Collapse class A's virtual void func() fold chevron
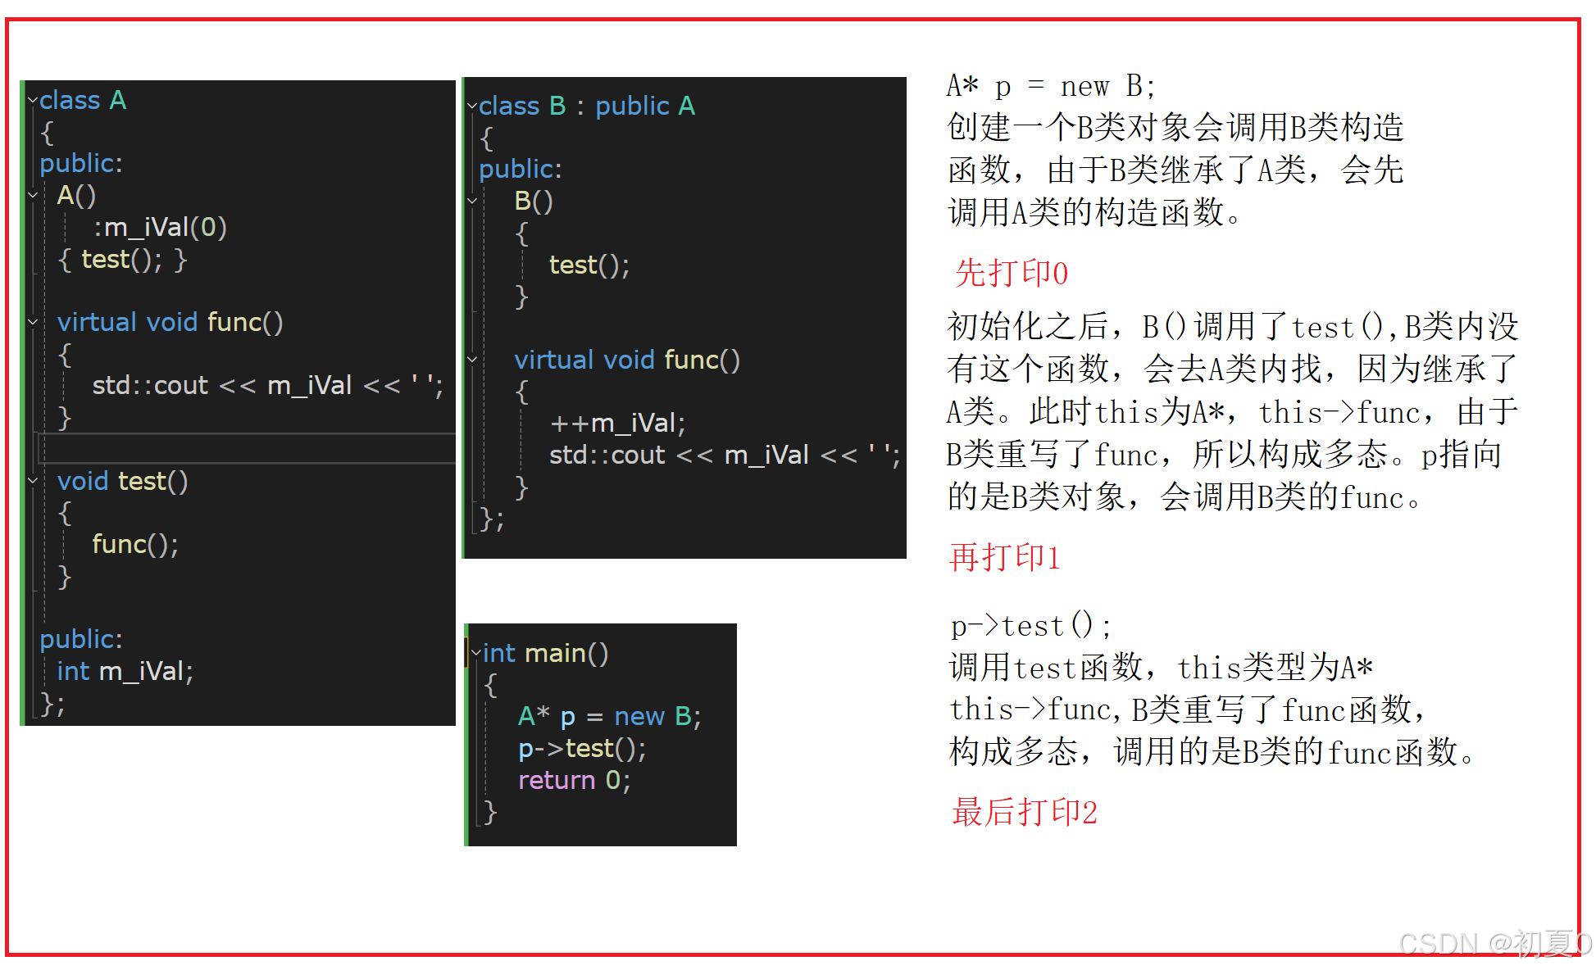Viewport: 1596px width, 970px height. pyautogui.click(x=33, y=322)
